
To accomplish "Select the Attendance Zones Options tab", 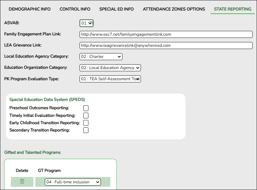I will (174, 9).
